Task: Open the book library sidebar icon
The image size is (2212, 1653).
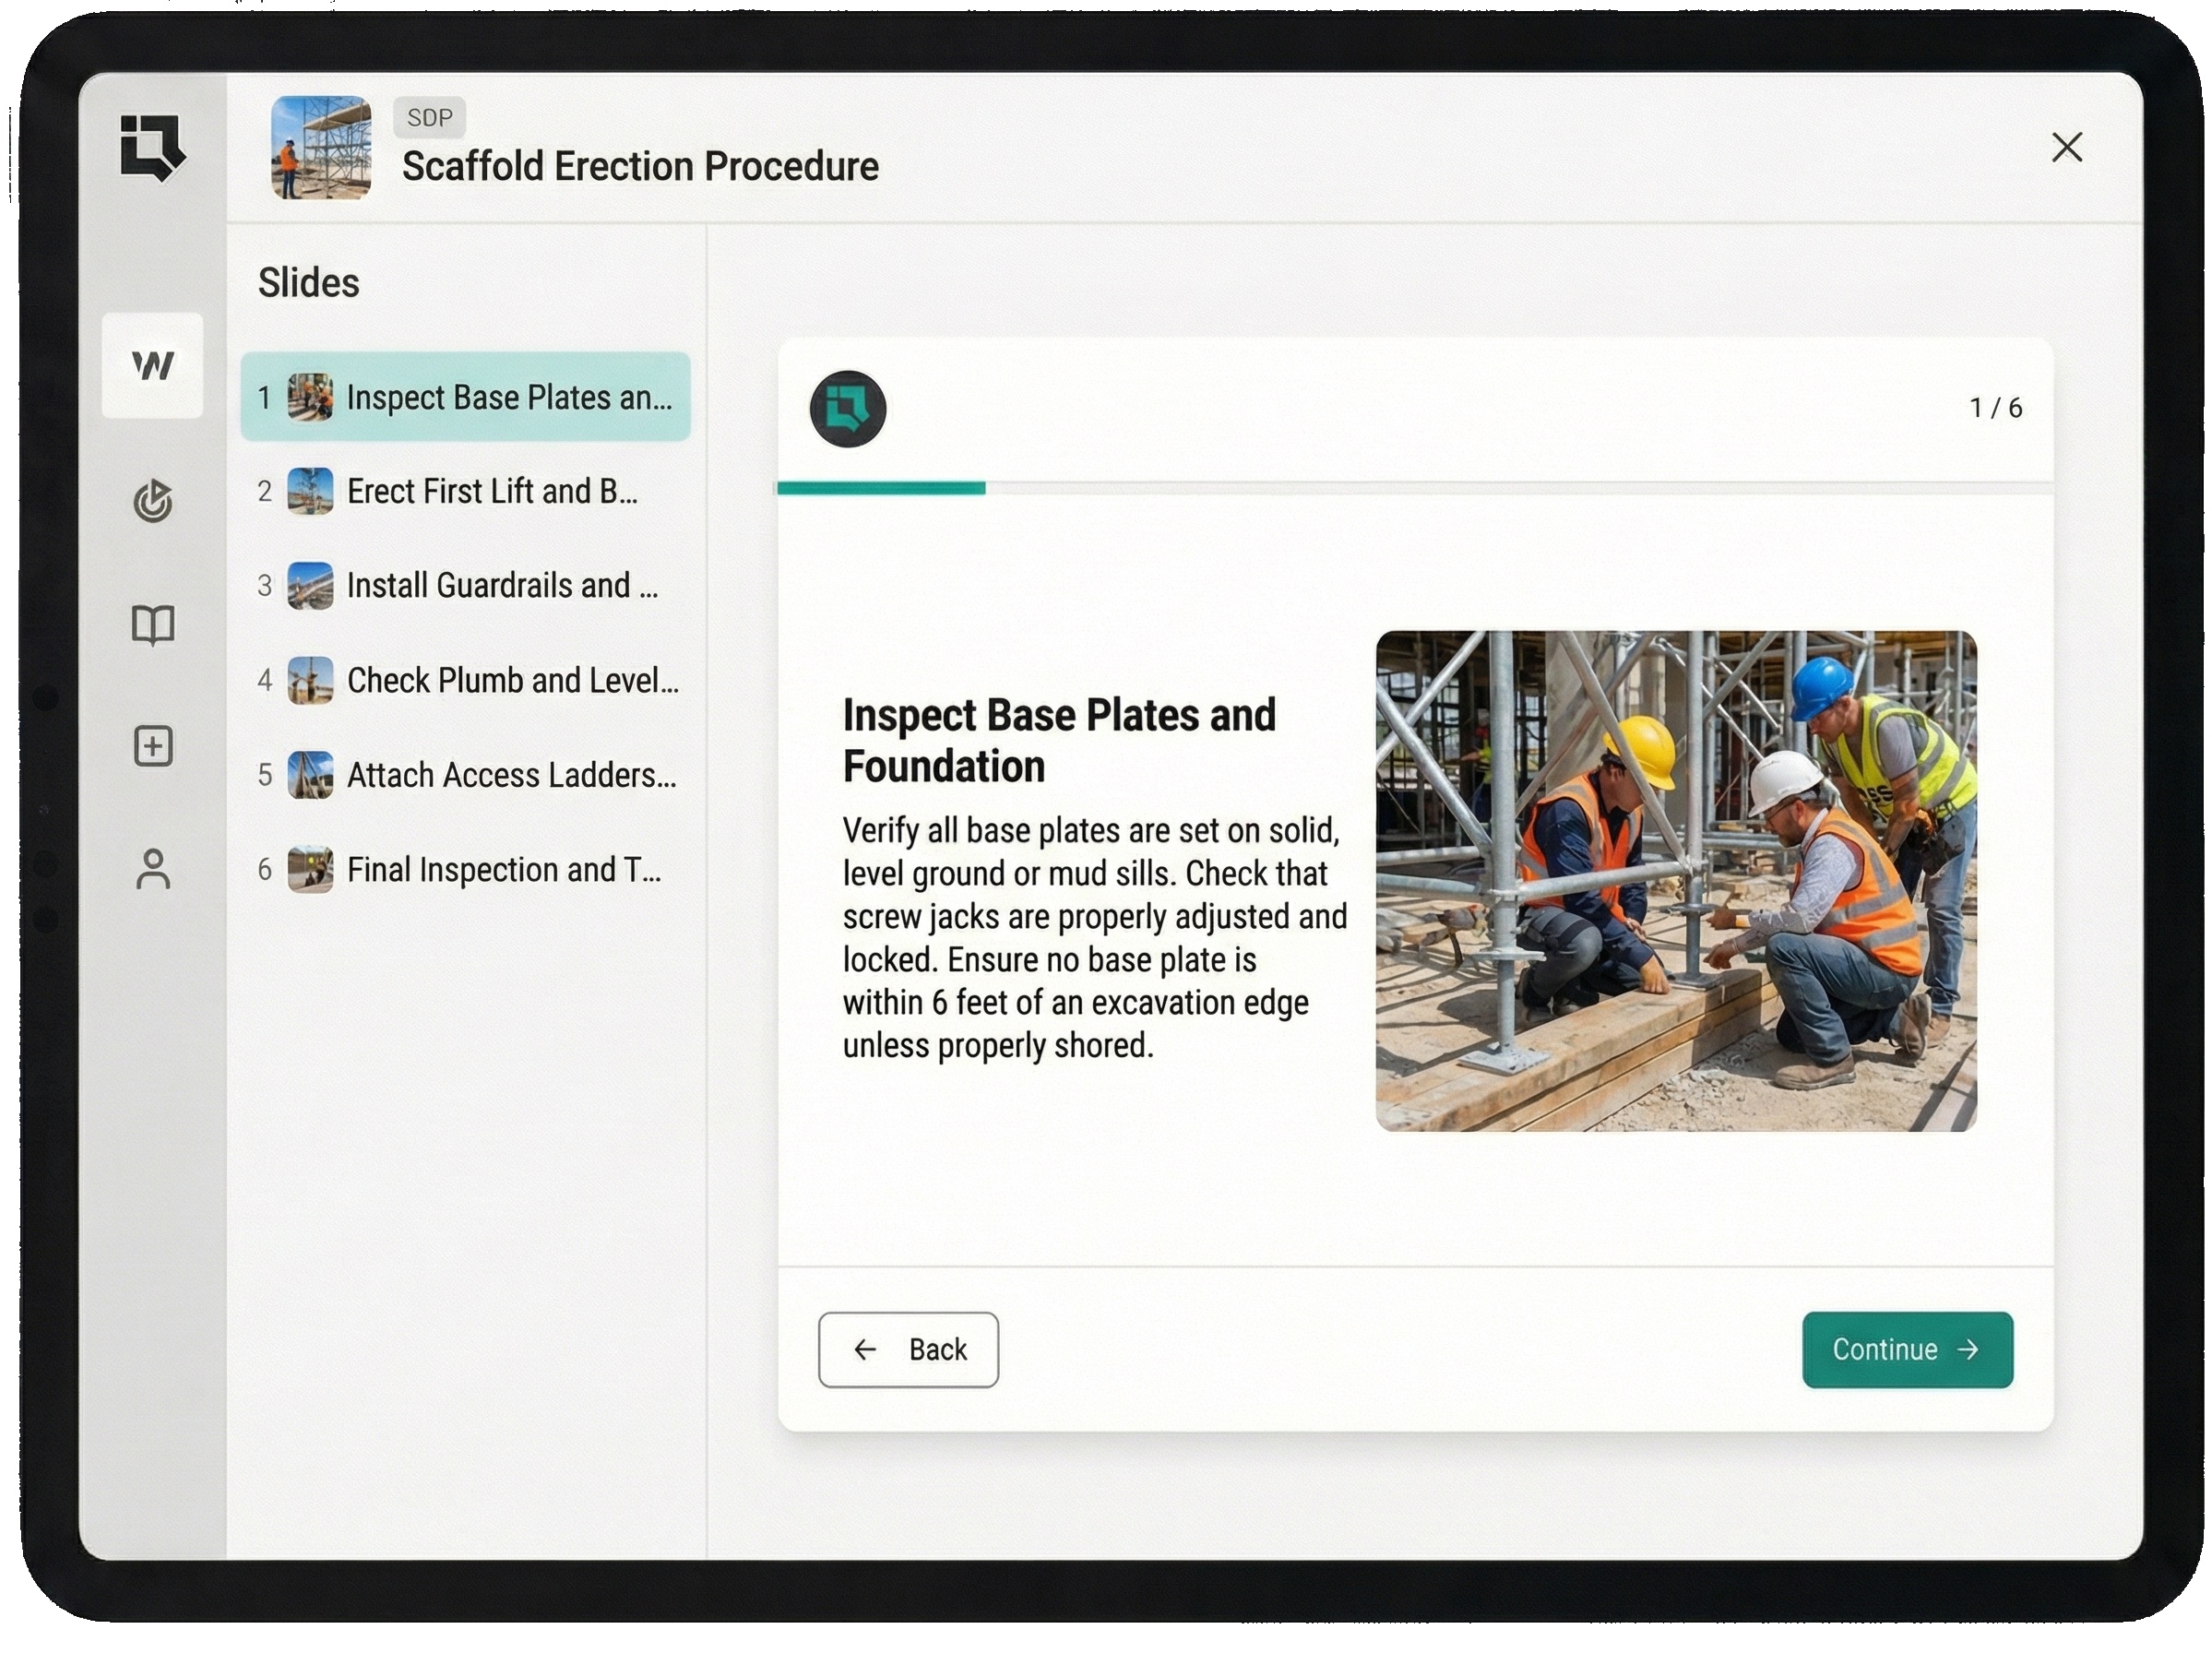Action: coord(152,625)
